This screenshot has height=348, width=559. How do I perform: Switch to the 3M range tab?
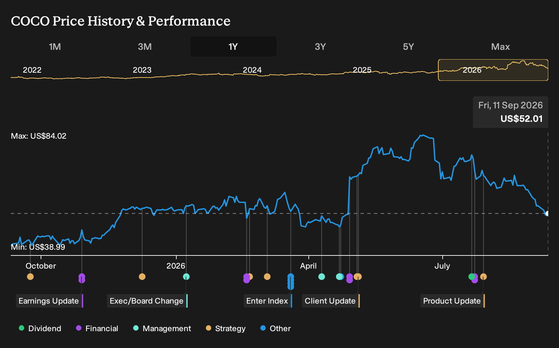pos(145,46)
